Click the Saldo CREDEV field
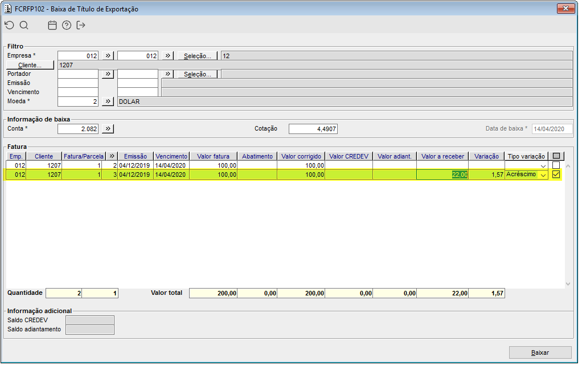This screenshot has height=365, width=582. click(90, 321)
